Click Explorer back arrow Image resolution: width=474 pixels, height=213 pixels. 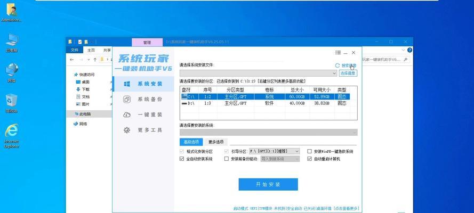[x=71, y=60]
